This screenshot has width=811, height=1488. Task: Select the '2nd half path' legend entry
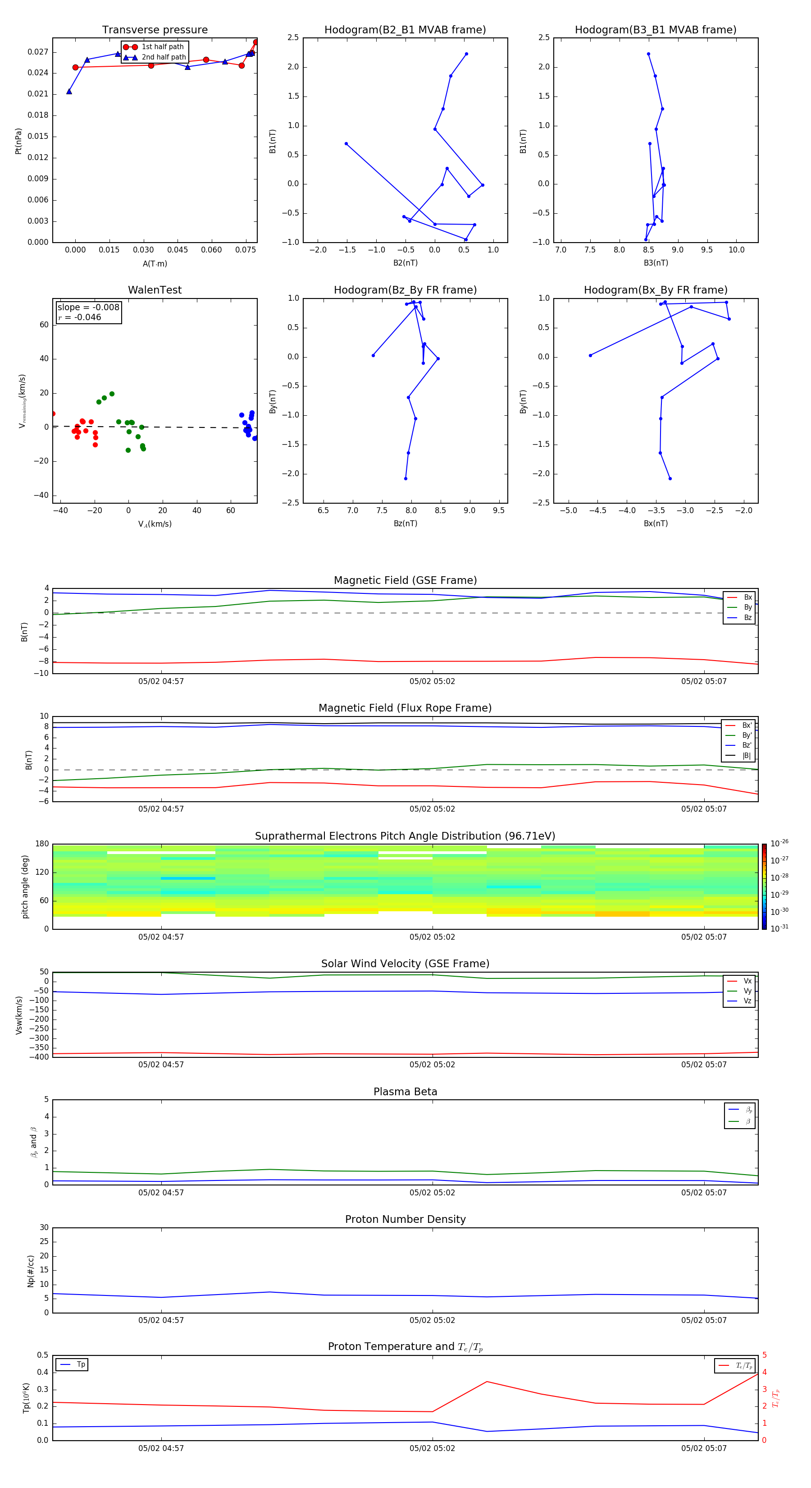point(155,57)
